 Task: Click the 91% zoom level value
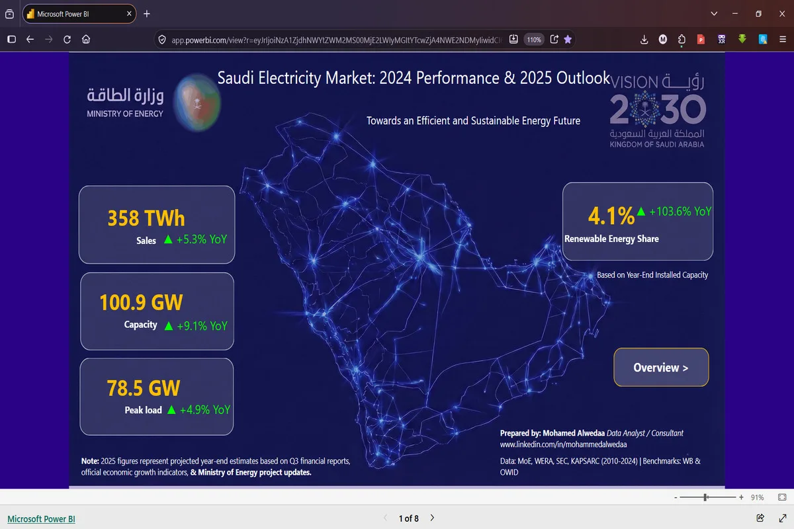(x=757, y=497)
